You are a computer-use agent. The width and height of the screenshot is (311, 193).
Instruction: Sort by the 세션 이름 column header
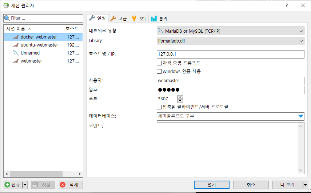click(33, 29)
